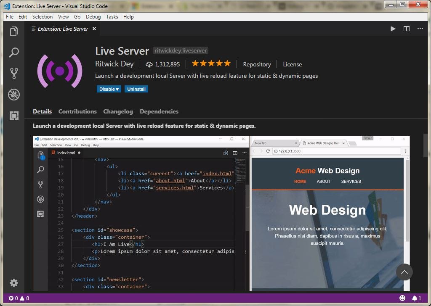
Task: Open the Help menu
Action: pos(128,17)
